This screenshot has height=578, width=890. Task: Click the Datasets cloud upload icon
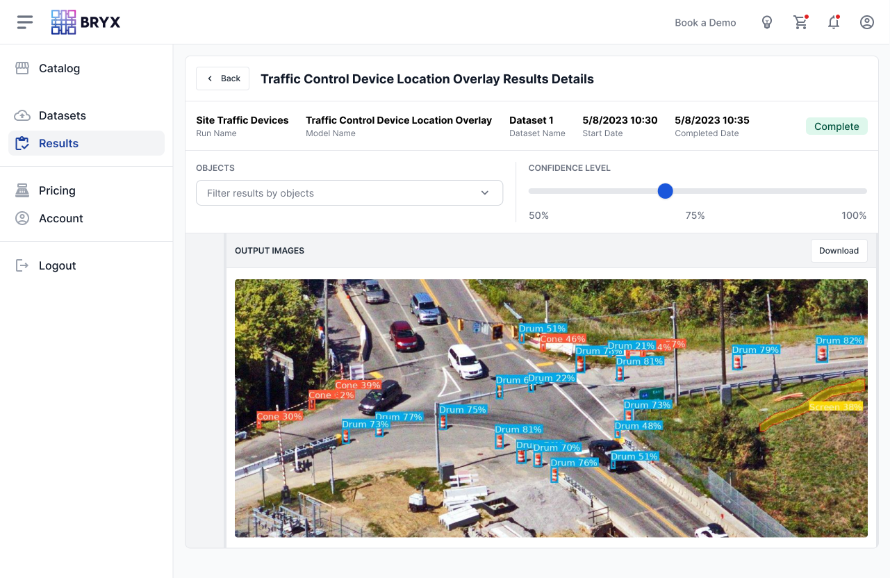22,115
